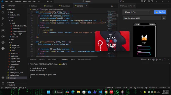Toggle Go Live server
The height and width of the screenshot is (95, 171).
tap(153, 88)
